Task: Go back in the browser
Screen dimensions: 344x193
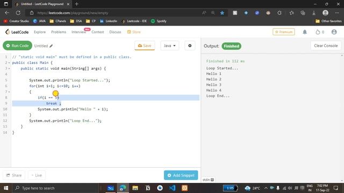Action: click(7, 13)
